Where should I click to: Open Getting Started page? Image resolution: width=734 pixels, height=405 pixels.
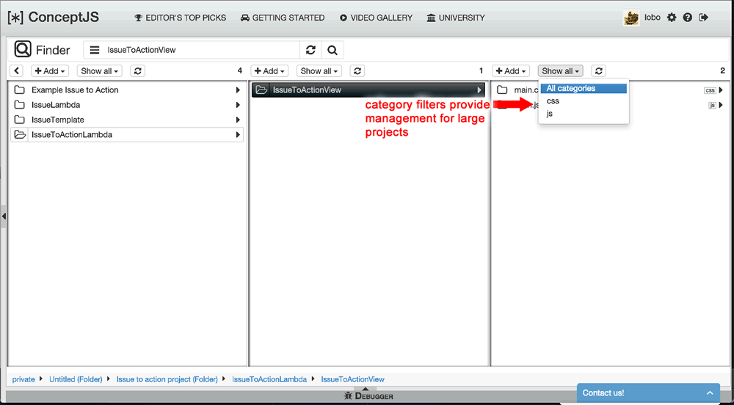(x=283, y=18)
